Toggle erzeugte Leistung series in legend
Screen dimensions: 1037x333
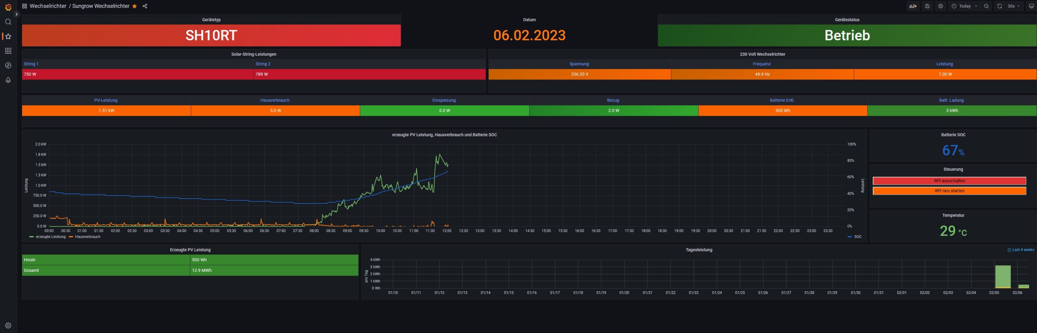tap(50, 237)
